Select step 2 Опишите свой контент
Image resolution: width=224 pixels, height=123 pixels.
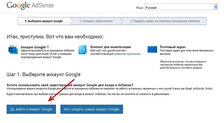(96, 21)
